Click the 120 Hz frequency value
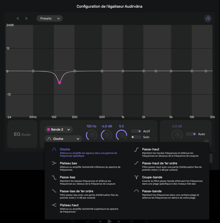 (92, 126)
